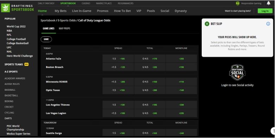This screenshot has height=138, width=275.
Task: Expand Baseball in A-Z sports
Action: pos(10,90)
